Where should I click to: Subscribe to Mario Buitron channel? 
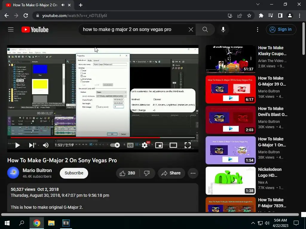pyautogui.click(x=74, y=173)
